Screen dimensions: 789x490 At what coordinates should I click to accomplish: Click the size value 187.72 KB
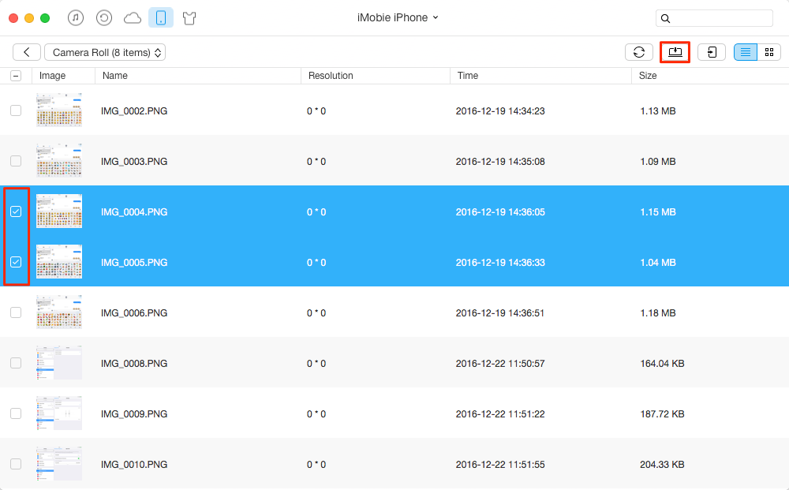pyautogui.click(x=662, y=414)
